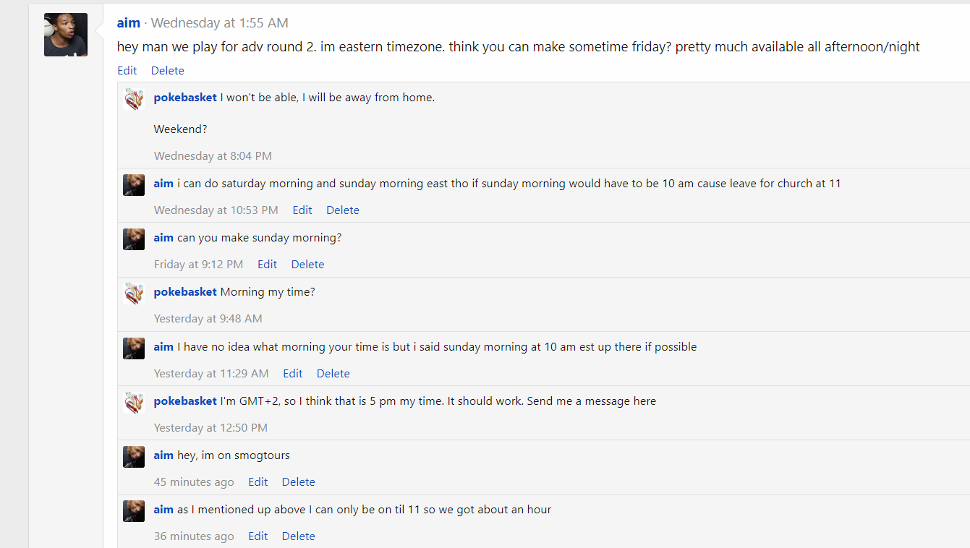Viewport: 970px width, 548px height.
Task: Delete the comment posted 45 minutes ago
Action: 298,482
